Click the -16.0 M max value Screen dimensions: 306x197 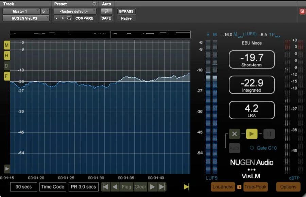(x=227, y=35)
